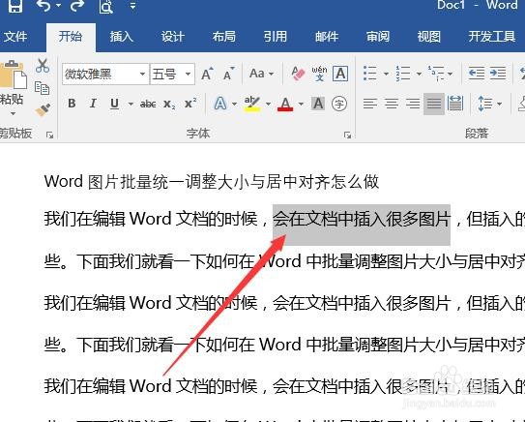Toggle justify alignment
The image size is (525, 422).
point(434,104)
